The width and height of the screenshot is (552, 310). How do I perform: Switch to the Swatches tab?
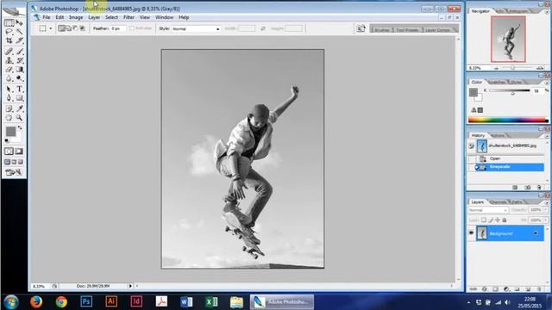(x=497, y=82)
